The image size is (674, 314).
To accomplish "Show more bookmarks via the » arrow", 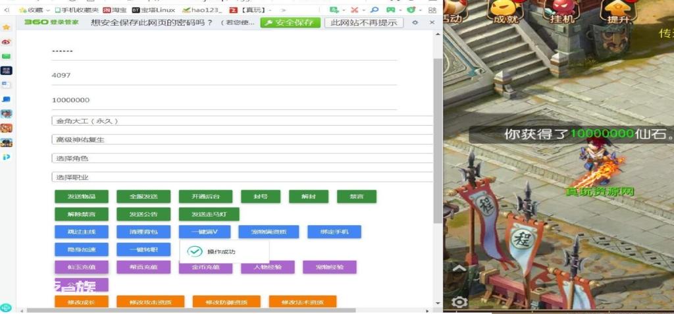I will click(x=283, y=9).
